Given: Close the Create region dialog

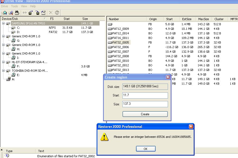Looking at the screenshot, I should (x=168, y=77).
